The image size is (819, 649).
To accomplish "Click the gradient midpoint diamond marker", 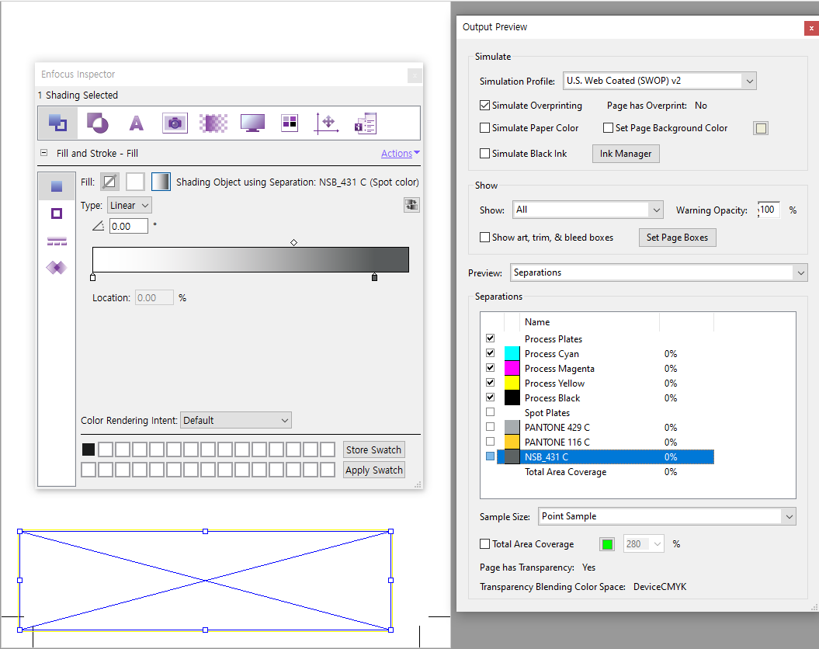I will pos(294,243).
